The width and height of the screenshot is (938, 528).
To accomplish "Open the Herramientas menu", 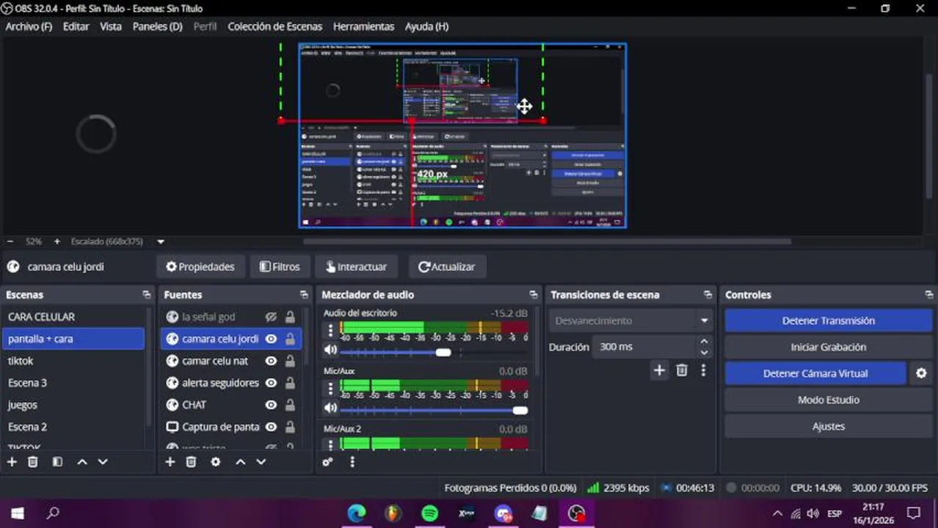I will tap(363, 26).
